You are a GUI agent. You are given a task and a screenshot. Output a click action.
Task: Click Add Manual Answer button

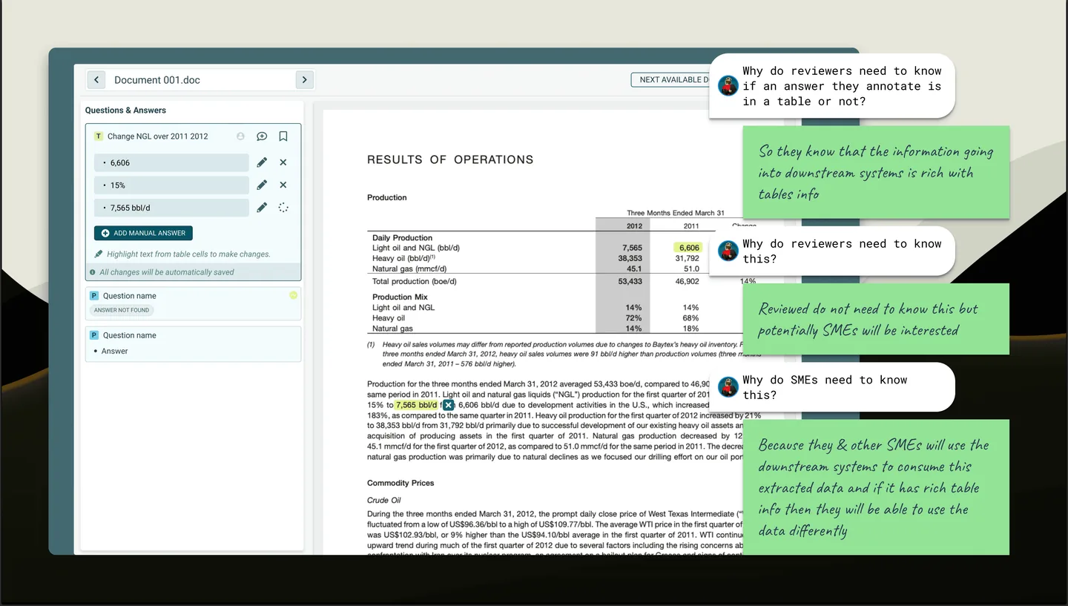(x=143, y=233)
